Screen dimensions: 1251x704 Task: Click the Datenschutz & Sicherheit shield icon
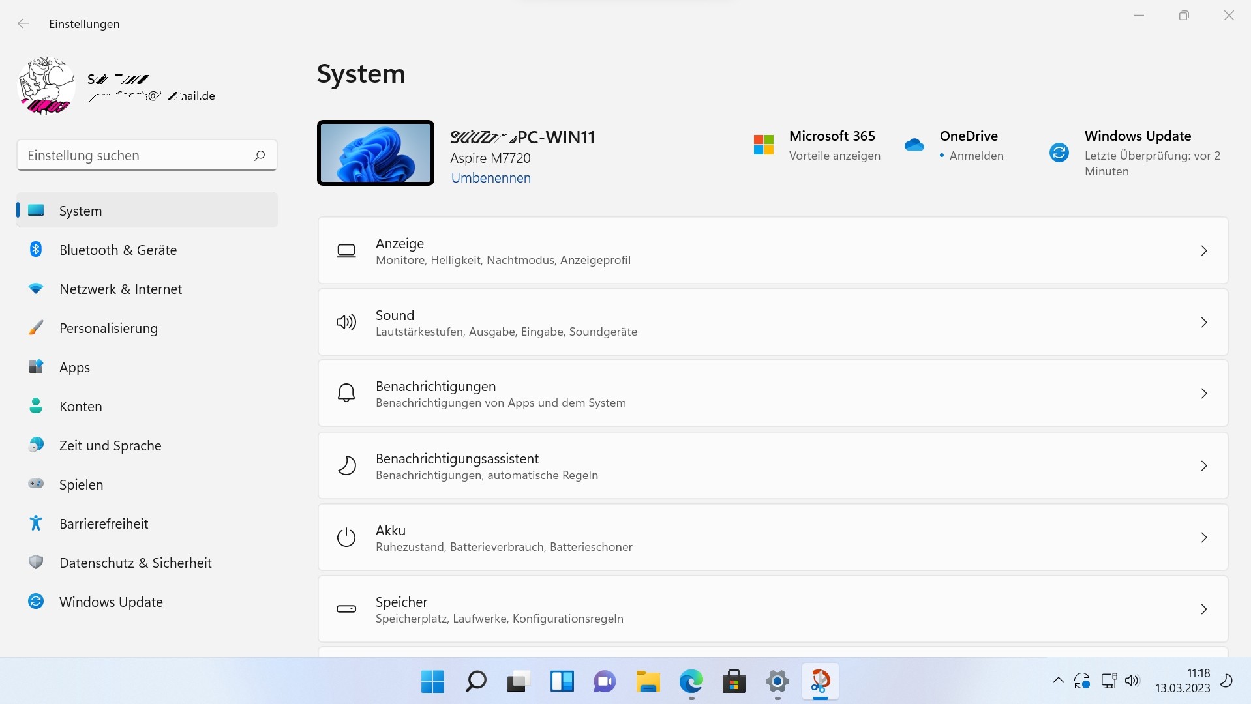(36, 562)
